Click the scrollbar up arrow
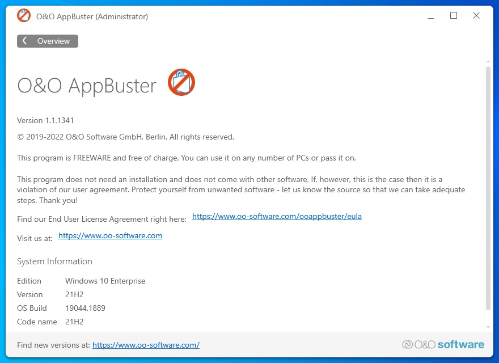This screenshot has height=363, width=499. point(488,61)
